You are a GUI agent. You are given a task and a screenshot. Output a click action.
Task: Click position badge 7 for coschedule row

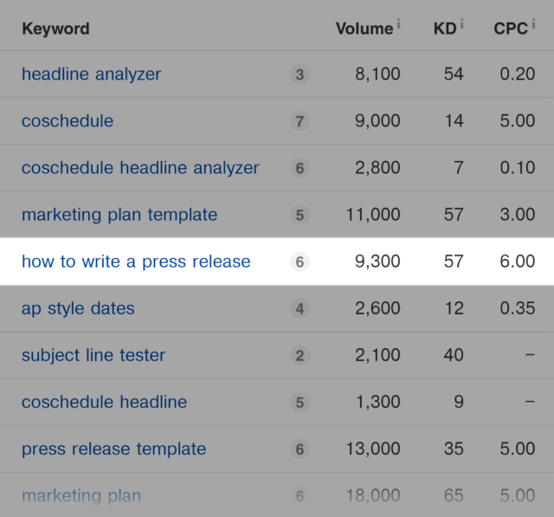pos(300,121)
